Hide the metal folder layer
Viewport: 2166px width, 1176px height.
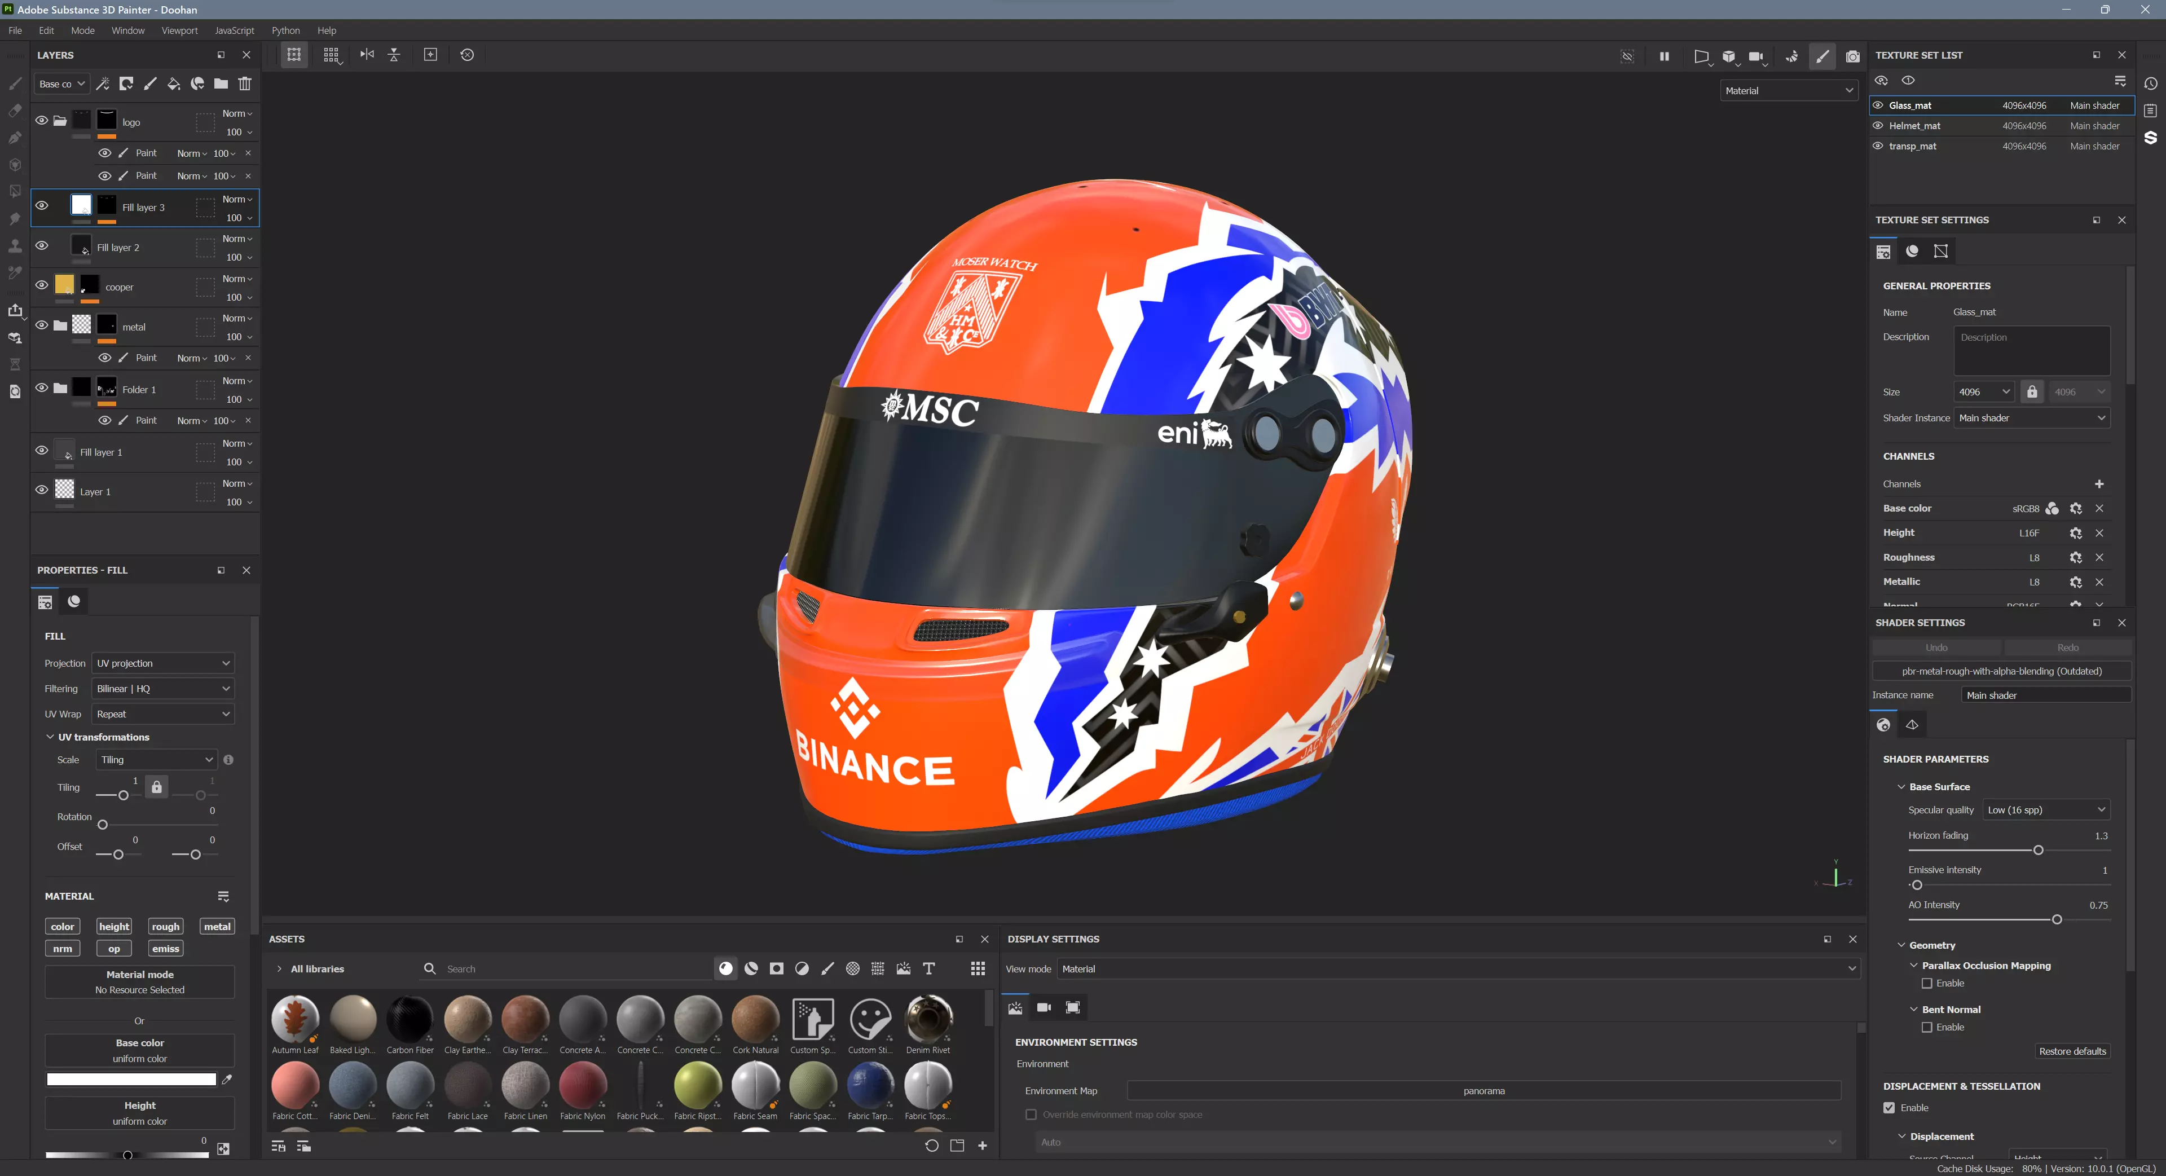pyautogui.click(x=41, y=324)
